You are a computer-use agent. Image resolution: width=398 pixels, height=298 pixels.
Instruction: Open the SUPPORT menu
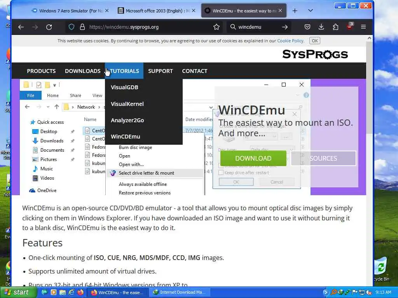161,71
